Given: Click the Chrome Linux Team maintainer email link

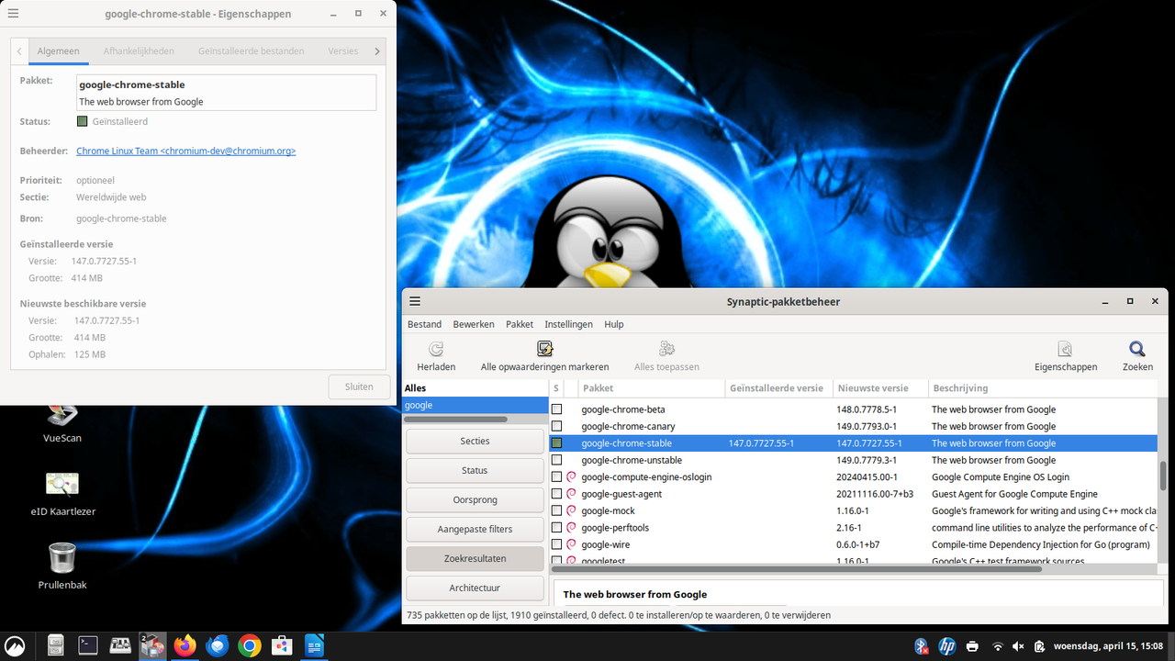Looking at the screenshot, I should click(186, 151).
